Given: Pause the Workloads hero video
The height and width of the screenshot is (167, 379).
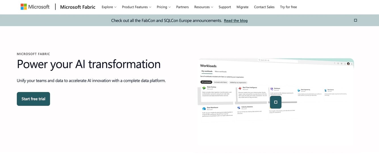Looking at the screenshot, I should tap(275, 102).
